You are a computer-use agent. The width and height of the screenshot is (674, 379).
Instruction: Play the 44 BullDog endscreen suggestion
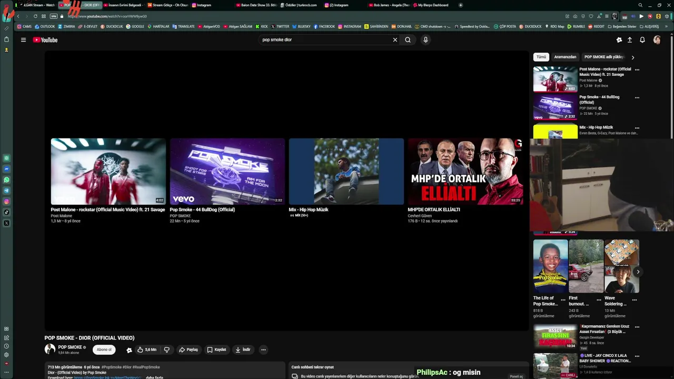pos(227,172)
